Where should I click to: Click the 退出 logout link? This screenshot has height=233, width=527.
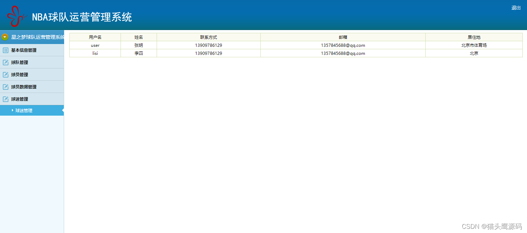coord(516,8)
